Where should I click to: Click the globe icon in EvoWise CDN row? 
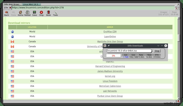tap(12, 32)
